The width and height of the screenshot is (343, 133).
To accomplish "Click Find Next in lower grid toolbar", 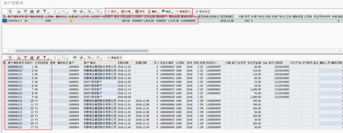I will click(38, 58).
